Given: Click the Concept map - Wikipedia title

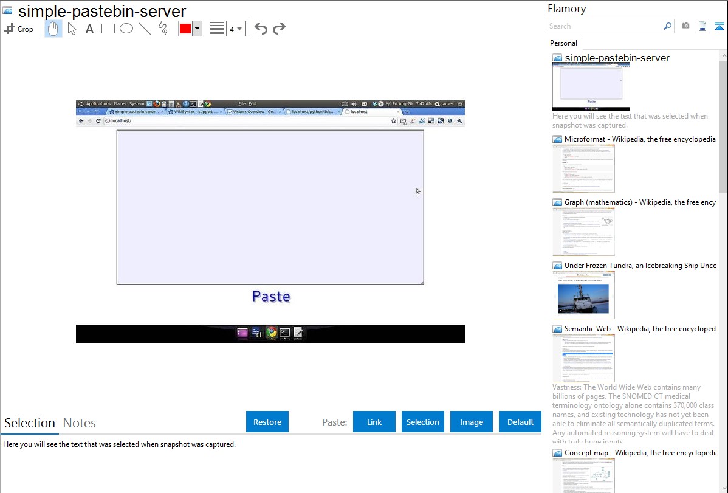Looking at the screenshot, I should coord(640,452).
